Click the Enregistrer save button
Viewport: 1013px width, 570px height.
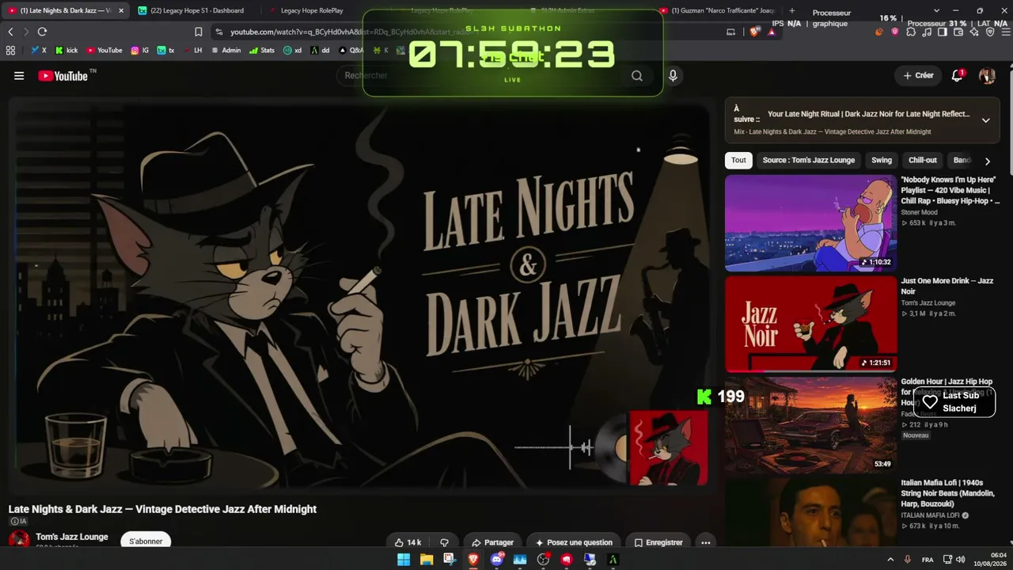coord(658,542)
